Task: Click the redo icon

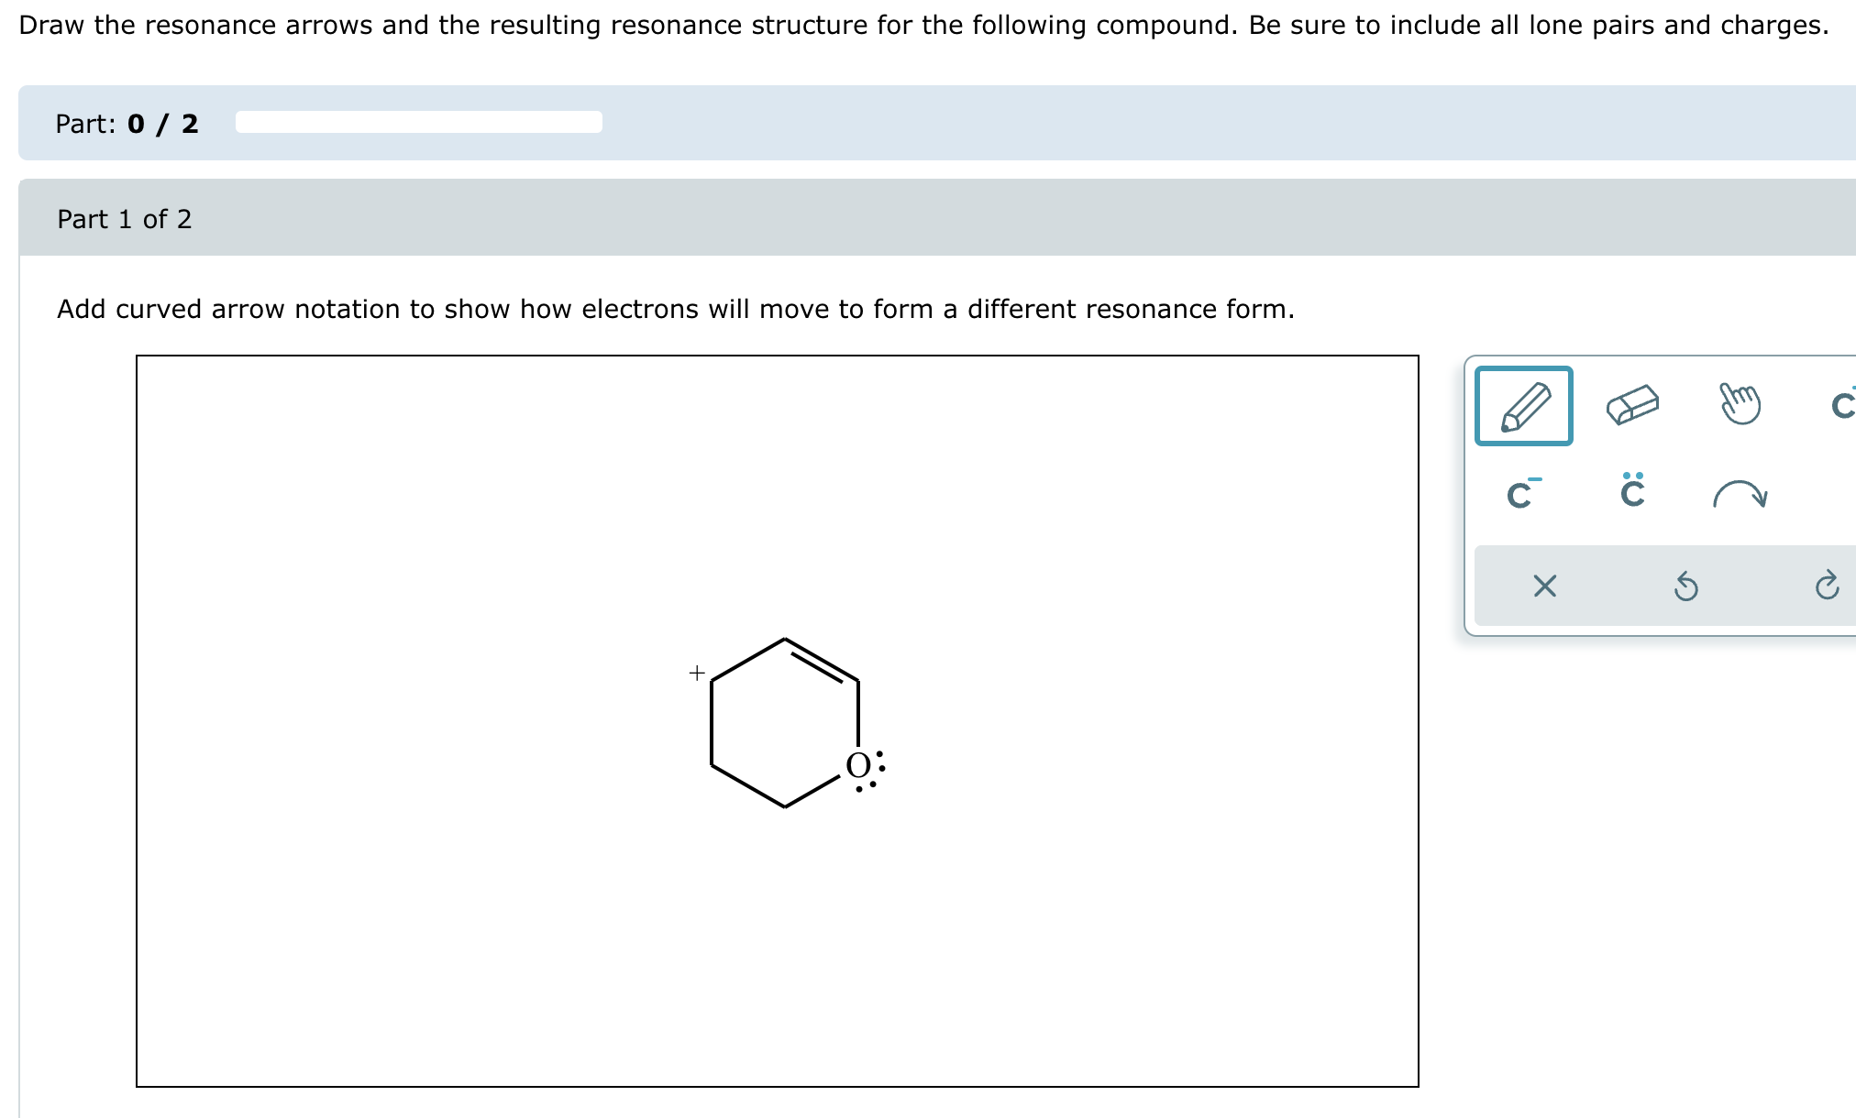Action: click(1828, 586)
